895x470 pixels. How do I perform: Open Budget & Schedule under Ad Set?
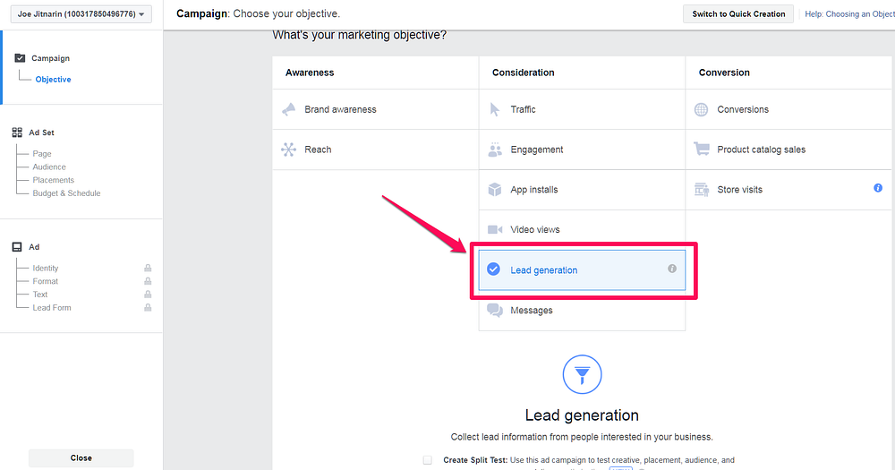[x=66, y=193]
